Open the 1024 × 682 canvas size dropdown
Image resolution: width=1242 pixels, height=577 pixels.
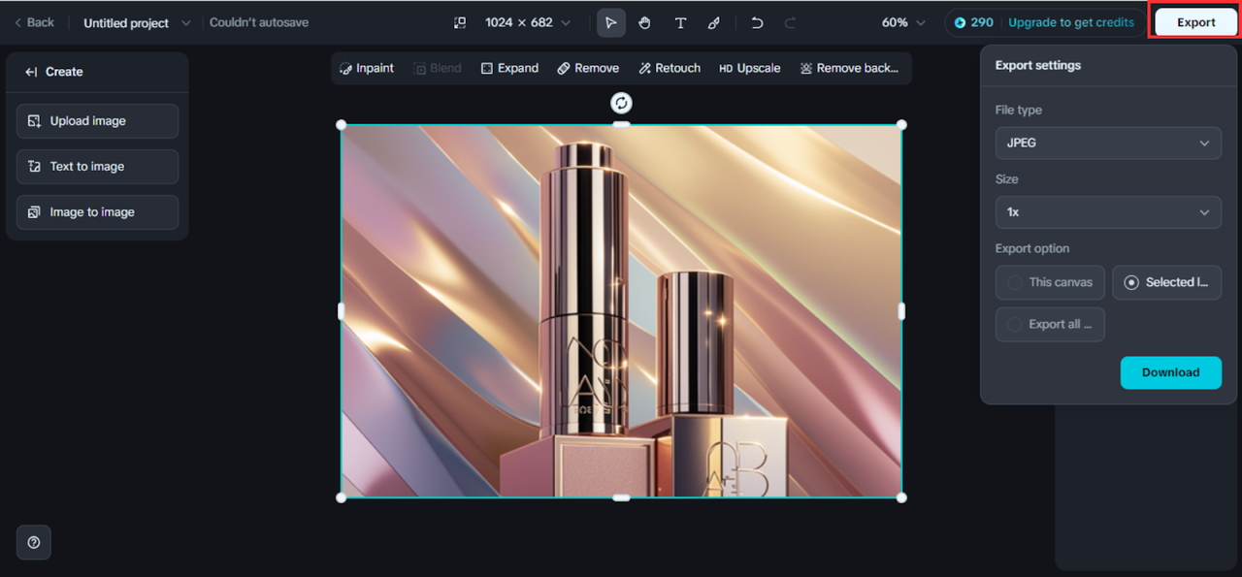(x=528, y=22)
